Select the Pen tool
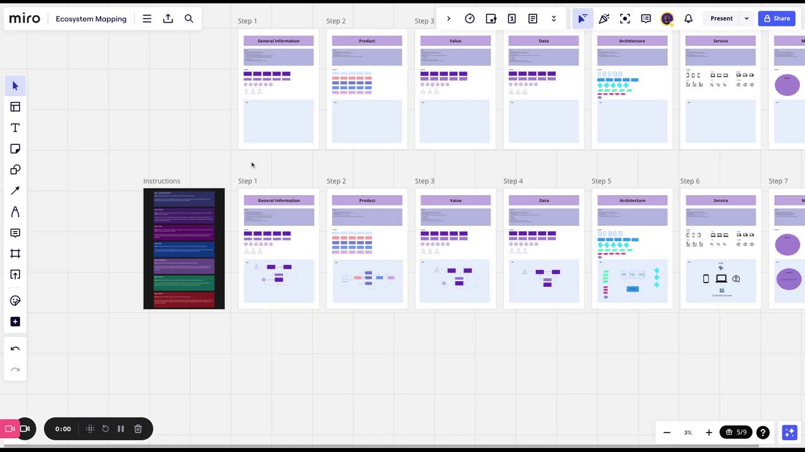The image size is (805, 452). point(15,212)
